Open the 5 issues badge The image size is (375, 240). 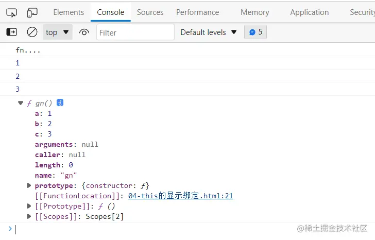pos(255,32)
